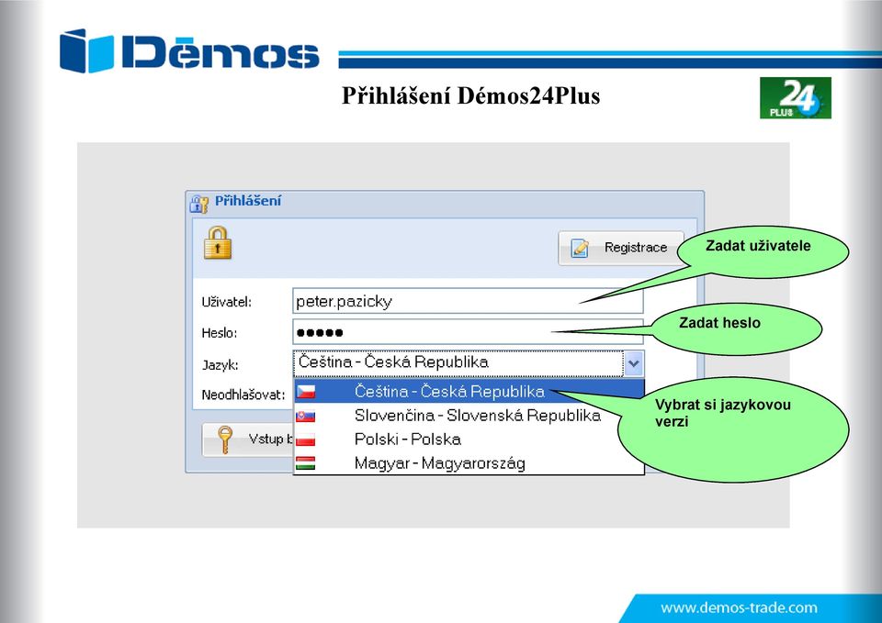Screen dimensions: 882x623
Task: Open the www.demos-trade.com link
Action: [739, 607]
